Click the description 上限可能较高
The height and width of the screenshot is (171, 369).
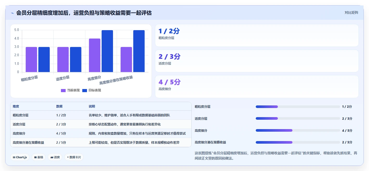134,143
